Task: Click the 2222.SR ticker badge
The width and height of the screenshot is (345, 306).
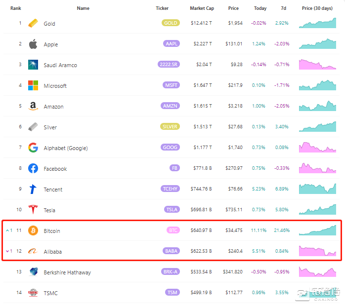Action: [x=169, y=64]
